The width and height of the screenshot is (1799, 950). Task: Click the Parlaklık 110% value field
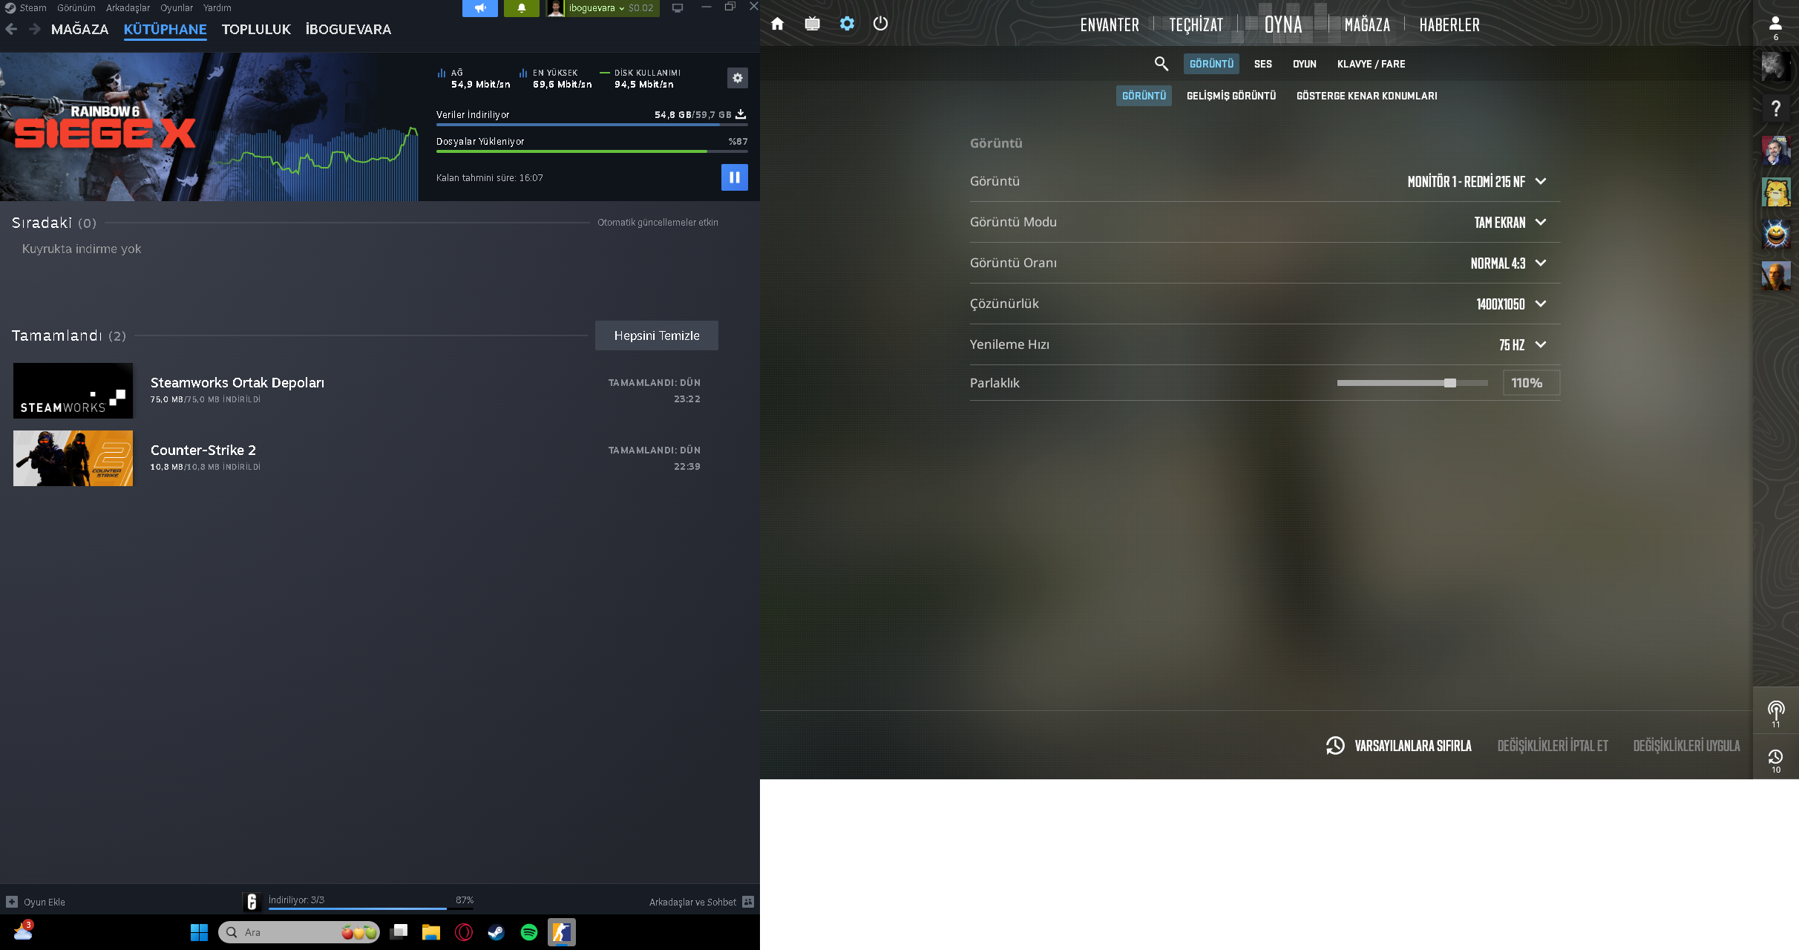(x=1531, y=383)
